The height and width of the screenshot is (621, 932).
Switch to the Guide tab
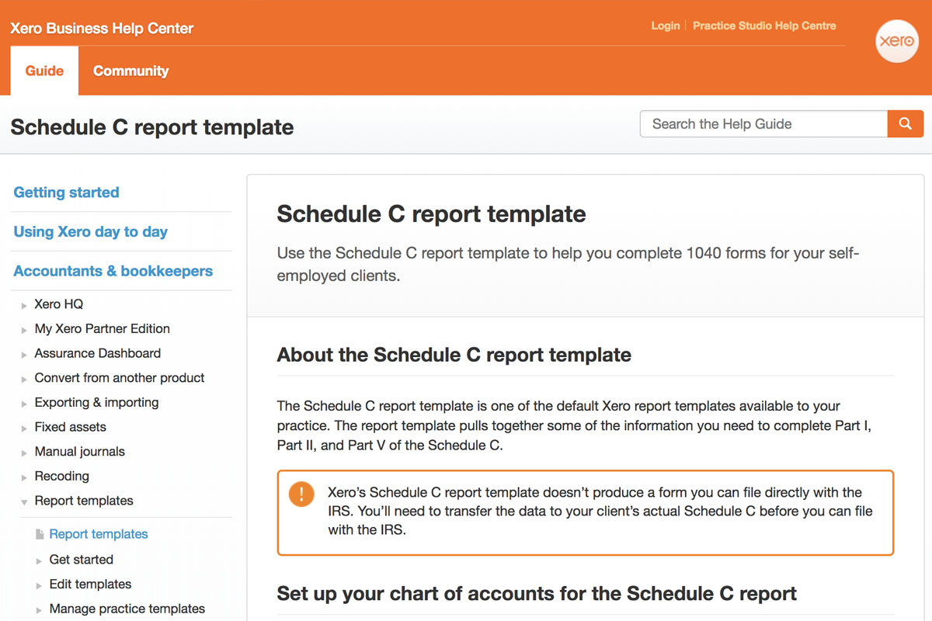tap(44, 71)
